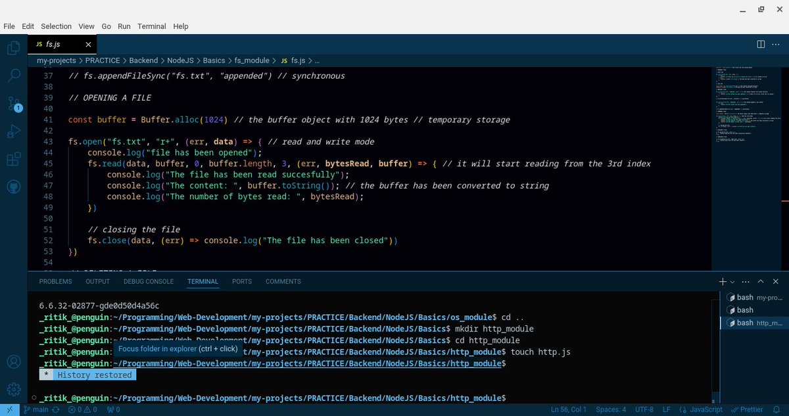
Task: Open the remote window indicator in status bar
Action: (9, 409)
